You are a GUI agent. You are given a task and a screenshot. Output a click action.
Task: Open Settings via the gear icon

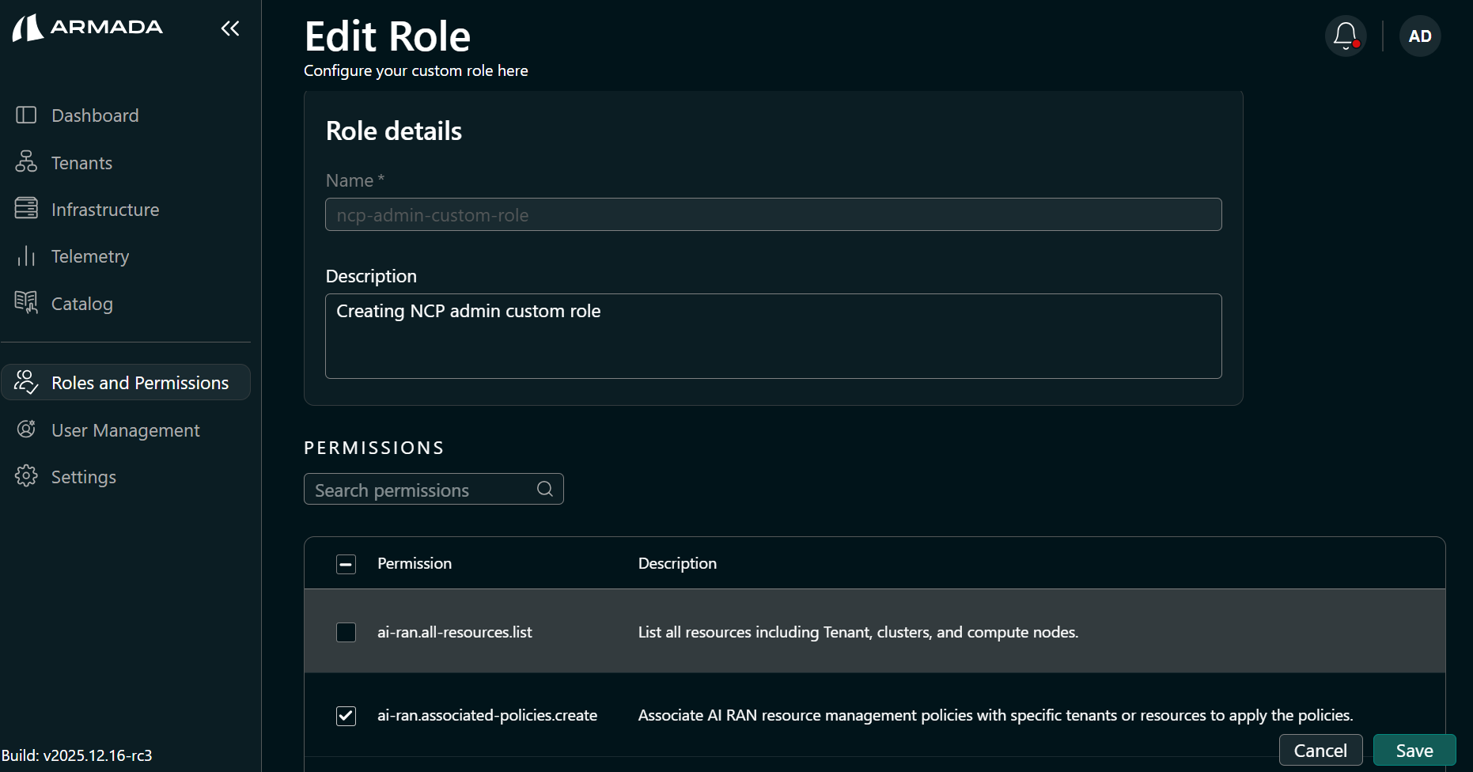click(x=26, y=476)
